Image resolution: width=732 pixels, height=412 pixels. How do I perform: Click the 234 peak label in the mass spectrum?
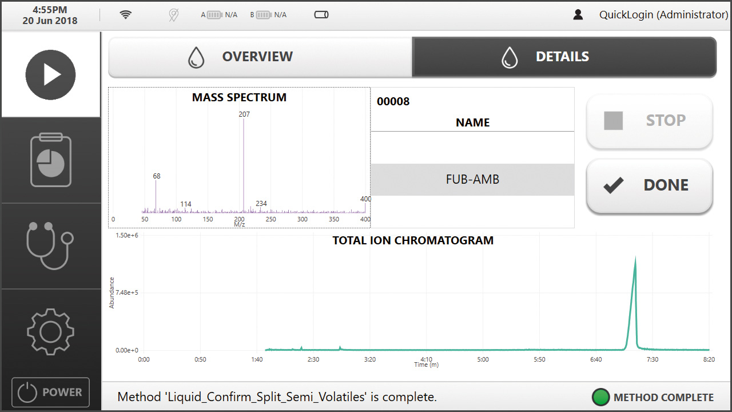coord(261,204)
